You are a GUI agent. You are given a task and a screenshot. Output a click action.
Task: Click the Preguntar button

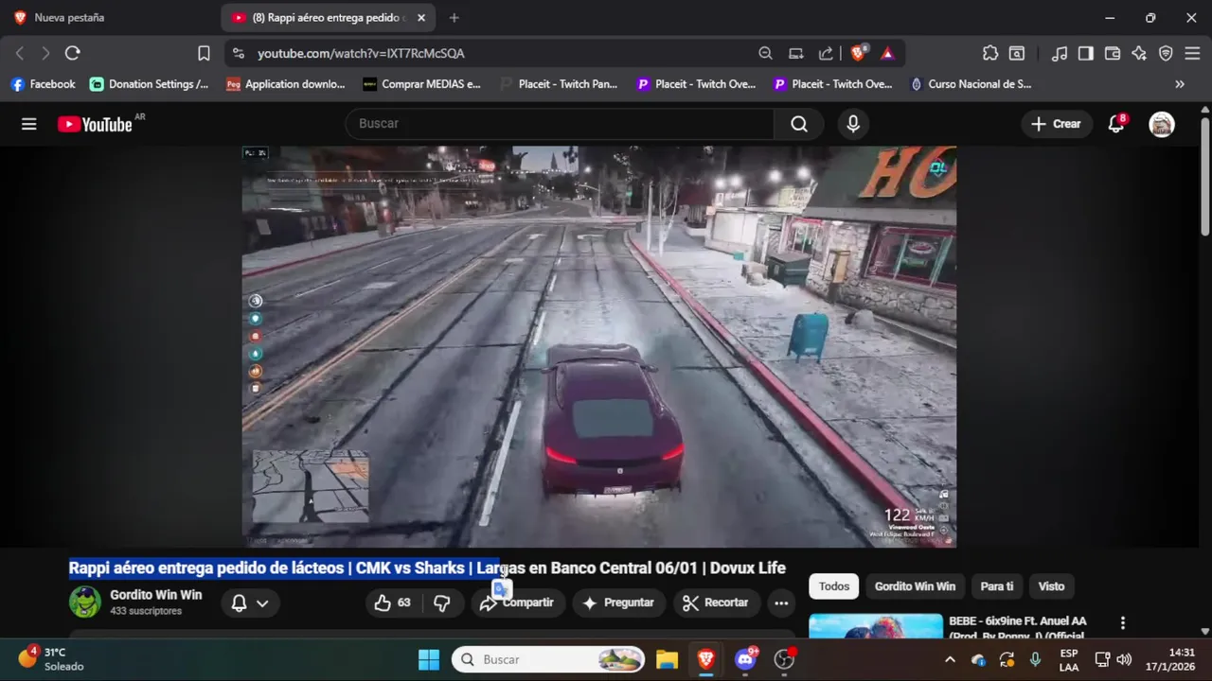[618, 602]
